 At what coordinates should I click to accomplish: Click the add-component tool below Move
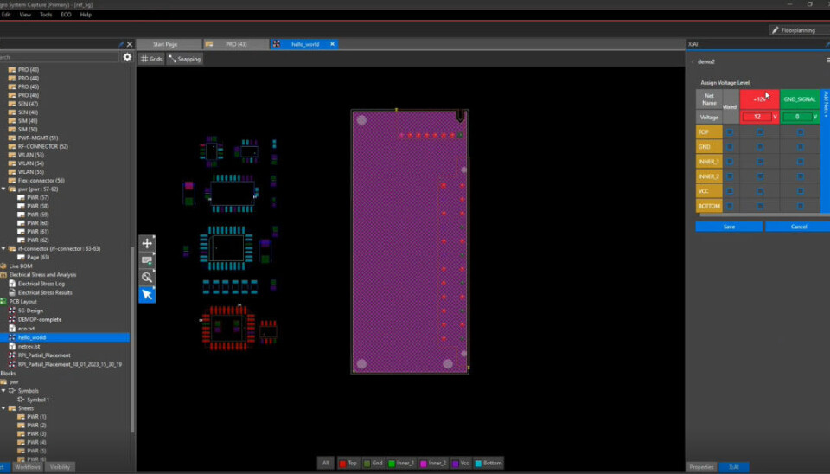point(147,260)
